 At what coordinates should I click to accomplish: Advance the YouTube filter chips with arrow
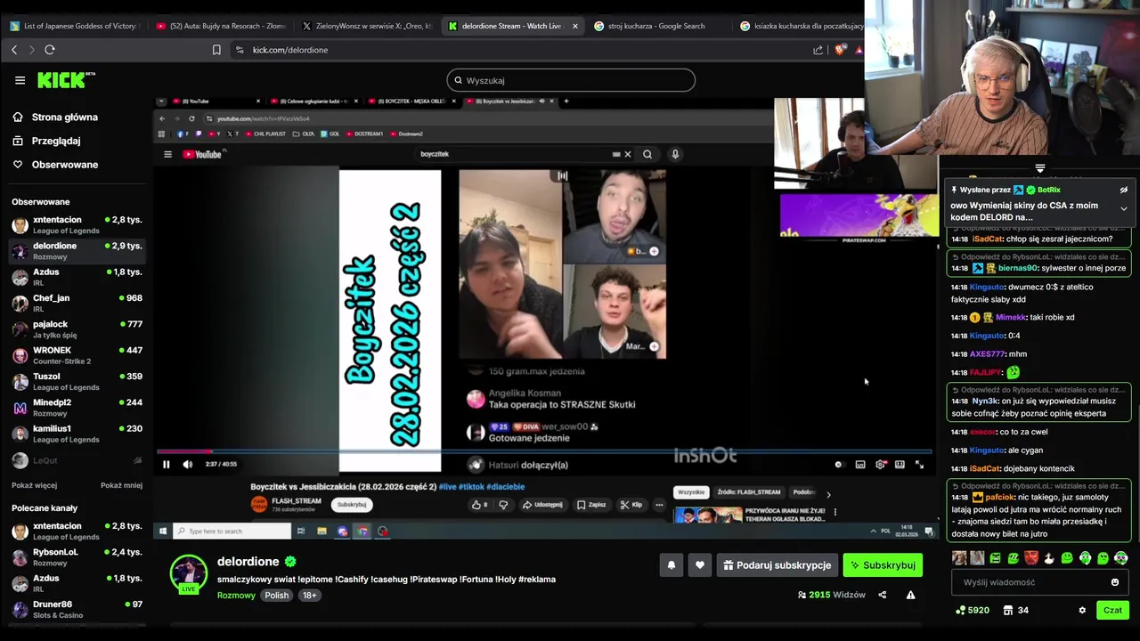(828, 493)
